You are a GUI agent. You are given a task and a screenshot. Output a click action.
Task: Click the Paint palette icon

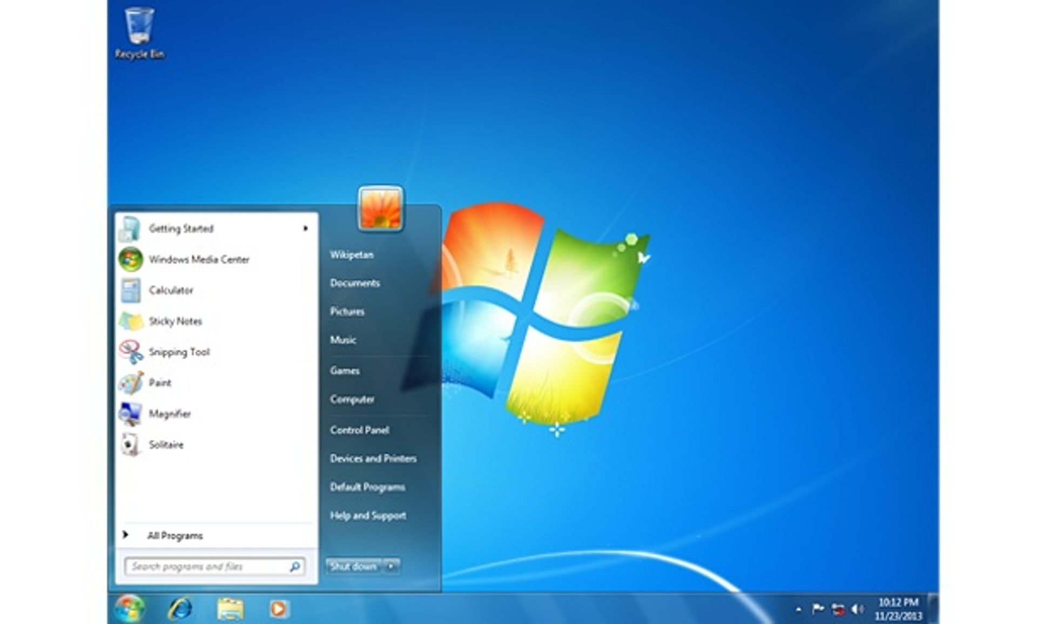131,383
